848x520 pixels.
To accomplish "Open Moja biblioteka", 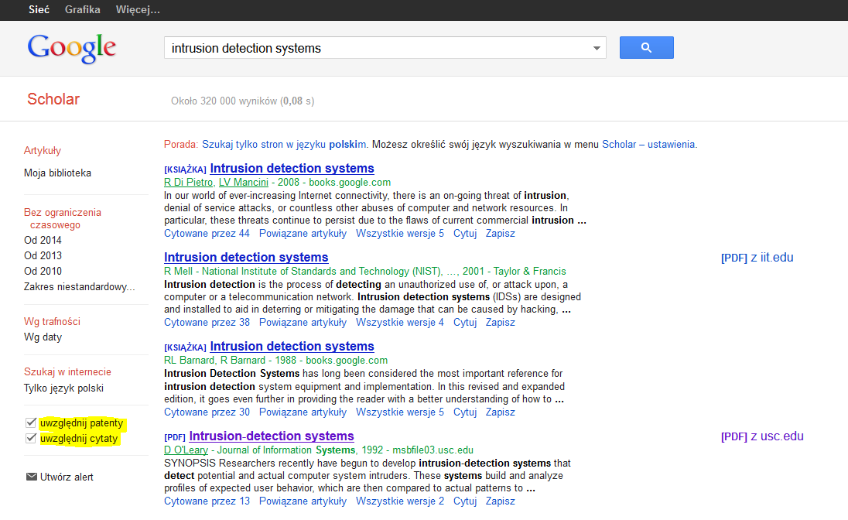I will (x=57, y=173).
